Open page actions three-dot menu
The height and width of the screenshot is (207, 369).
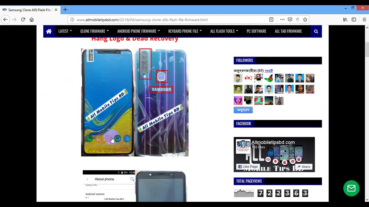click(x=282, y=20)
